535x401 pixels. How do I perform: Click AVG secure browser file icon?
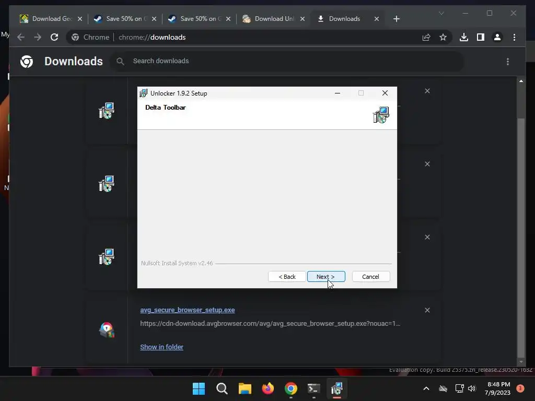click(107, 330)
